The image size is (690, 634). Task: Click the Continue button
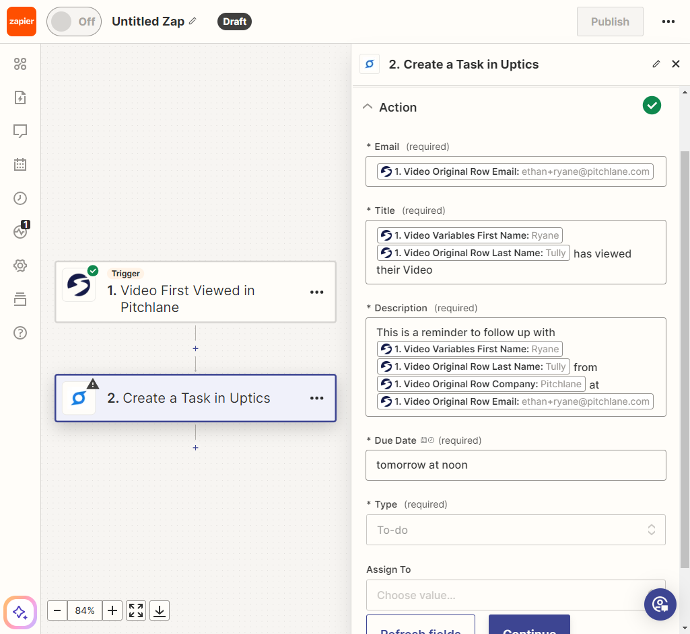529,625
